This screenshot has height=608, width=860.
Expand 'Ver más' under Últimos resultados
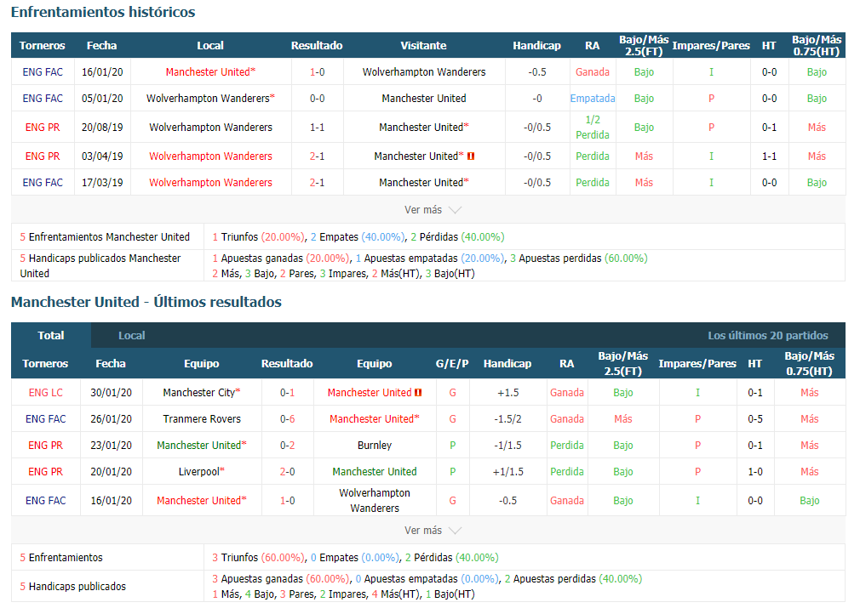pos(433,531)
